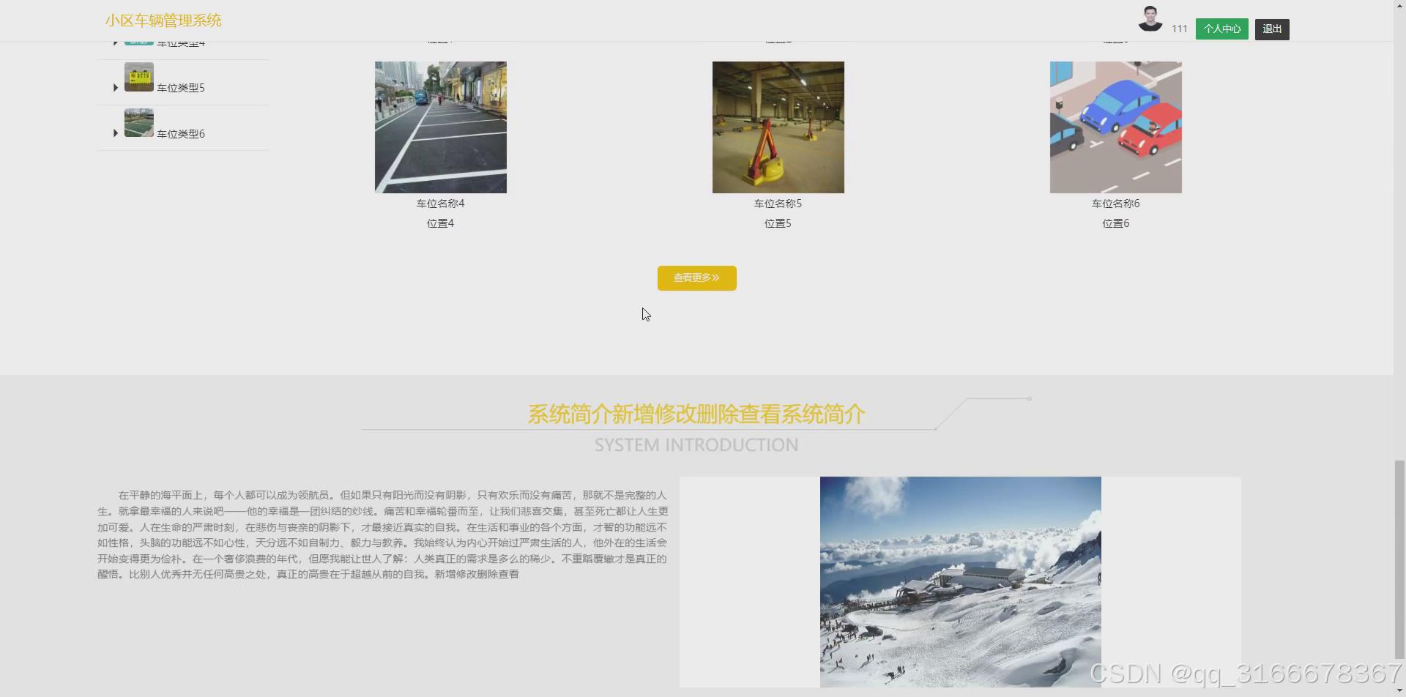The image size is (1406, 697).
Task: Click the yellow 查看更多 button
Action: 696,277
